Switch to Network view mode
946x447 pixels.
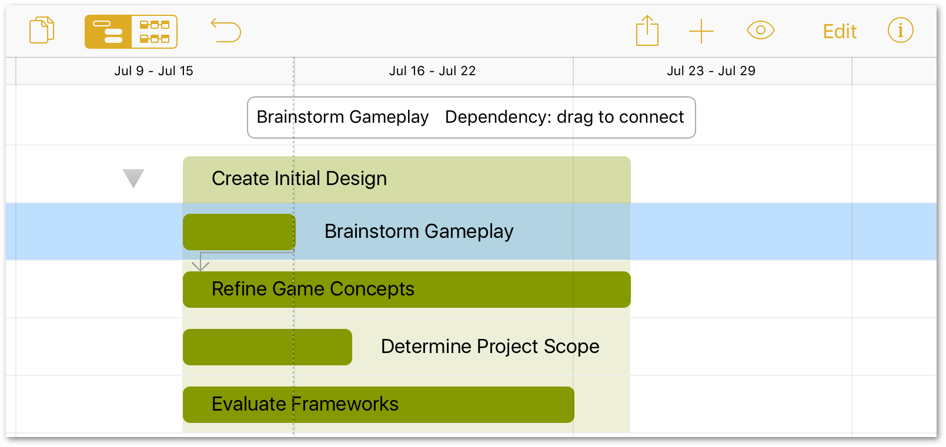(x=154, y=32)
